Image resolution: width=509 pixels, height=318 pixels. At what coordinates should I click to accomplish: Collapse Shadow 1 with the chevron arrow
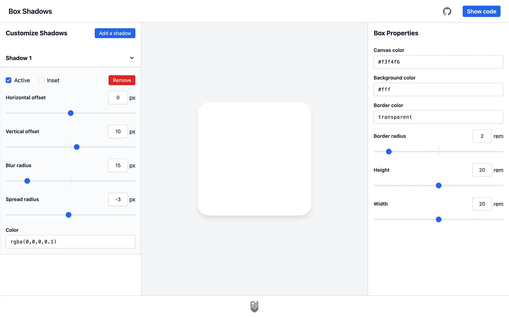coord(132,58)
